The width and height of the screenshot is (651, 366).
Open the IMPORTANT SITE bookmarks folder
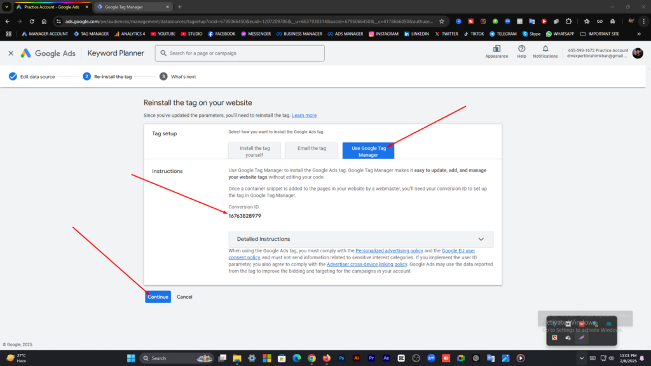tap(600, 34)
